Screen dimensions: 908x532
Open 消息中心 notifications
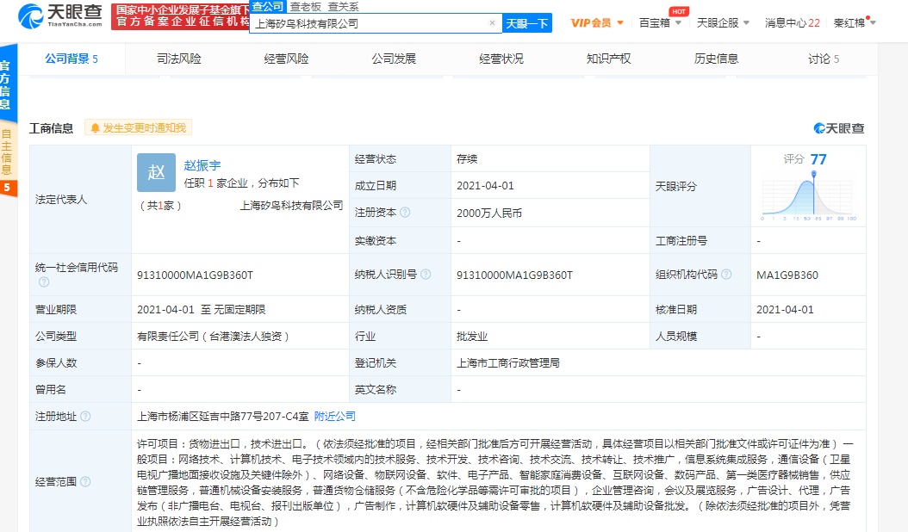[793, 23]
